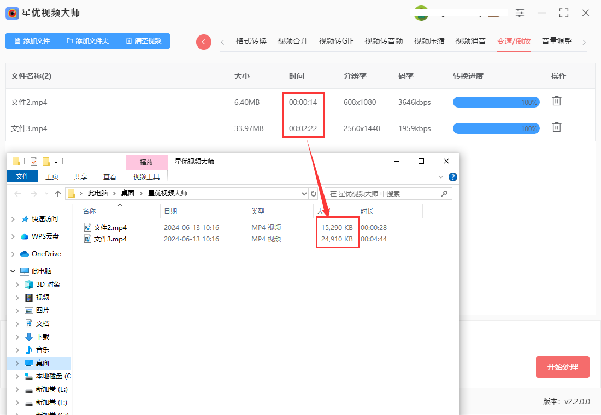Open the Explorer 视频工具 ribbon tab
The width and height of the screenshot is (601, 415).
point(146,177)
